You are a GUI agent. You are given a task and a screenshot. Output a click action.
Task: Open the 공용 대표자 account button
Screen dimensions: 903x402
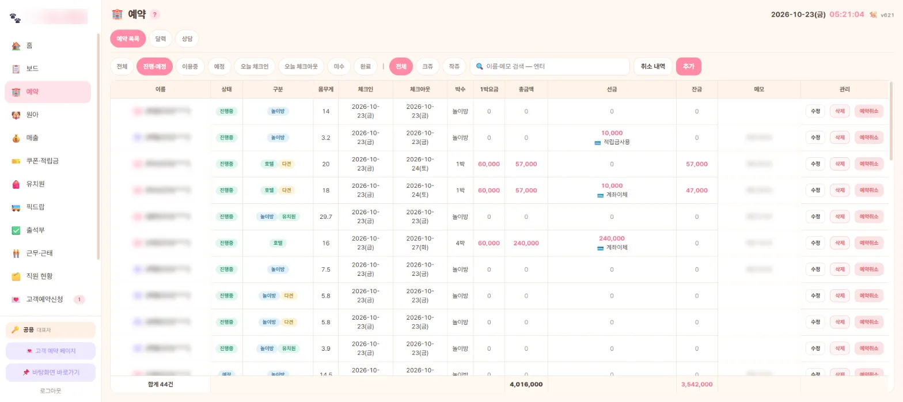[50, 330]
